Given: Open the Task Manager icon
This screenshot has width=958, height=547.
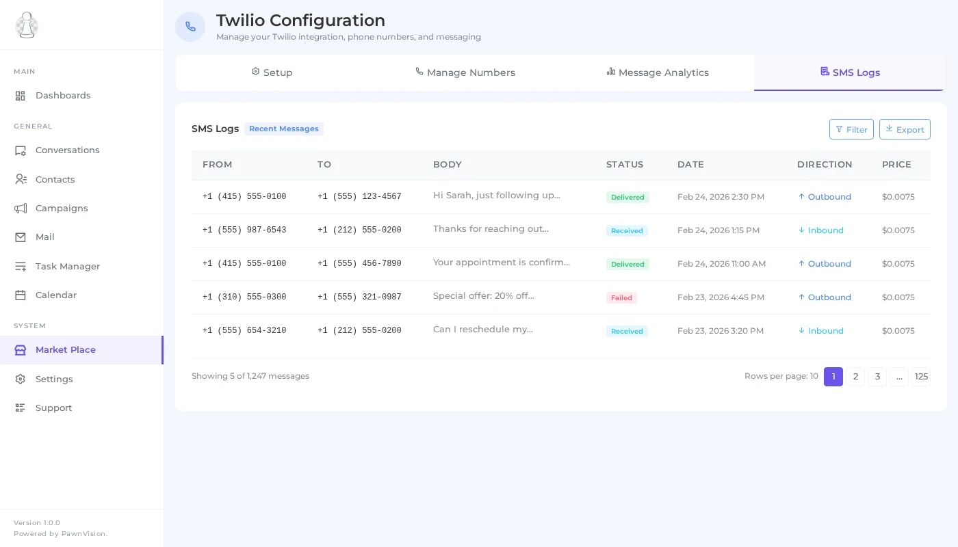Looking at the screenshot, I should click(21, 266).
